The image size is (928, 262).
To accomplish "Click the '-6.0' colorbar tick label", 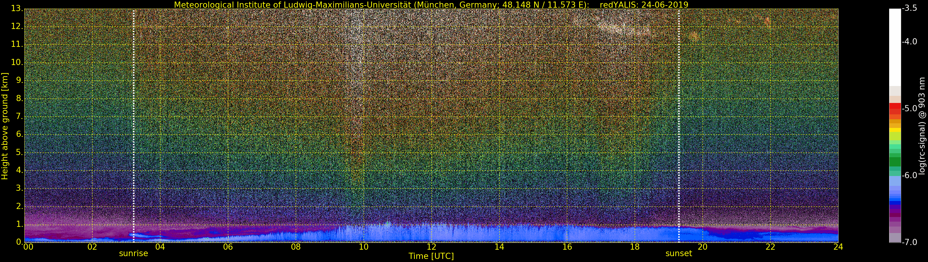I will tap(909, 175).
